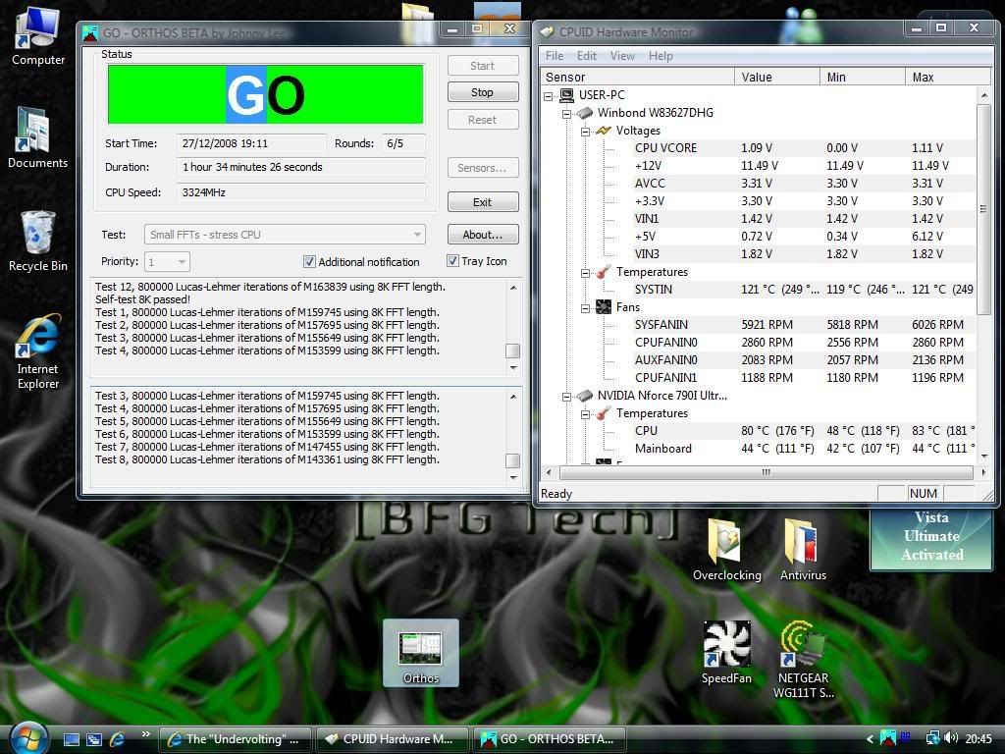Click Hardware Monitor horizontal scrollbar thumb

766,472
